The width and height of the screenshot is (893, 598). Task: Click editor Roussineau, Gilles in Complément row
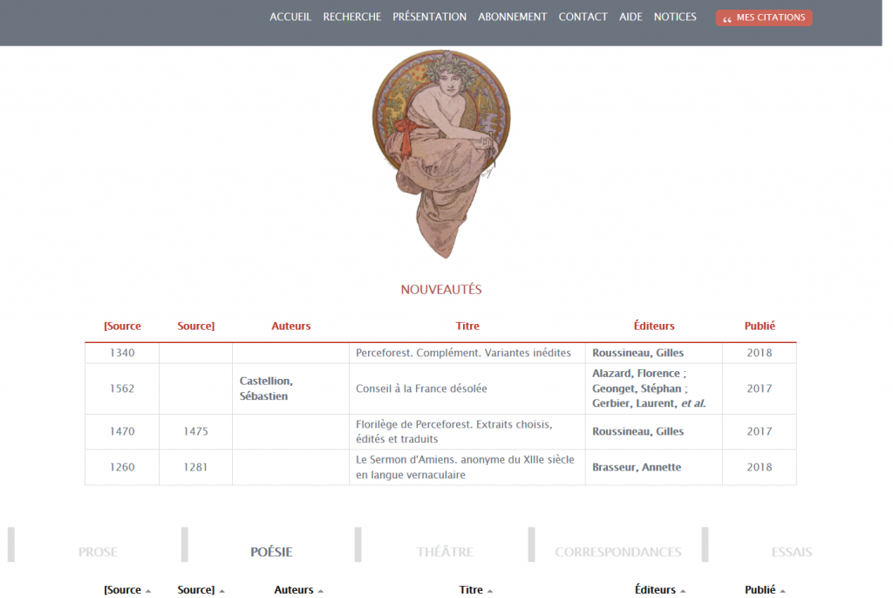point(637,353)
